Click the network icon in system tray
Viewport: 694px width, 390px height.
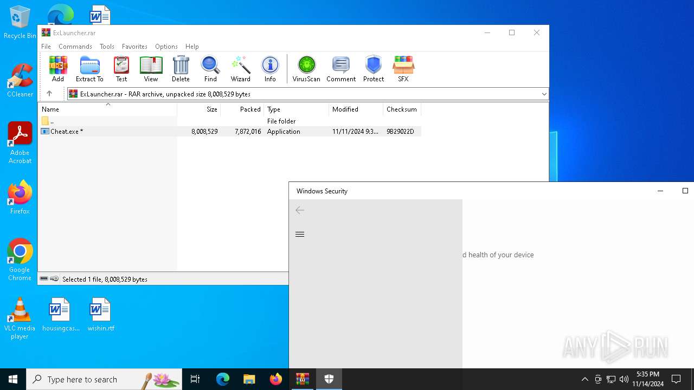pos(611,379)
